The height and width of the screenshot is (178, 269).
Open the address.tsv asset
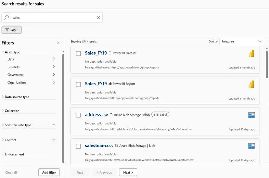click(x=97, y=115)
